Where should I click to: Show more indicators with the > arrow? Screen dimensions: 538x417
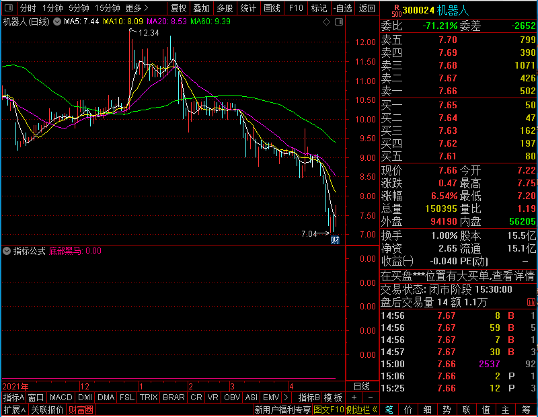coord(286,397)
